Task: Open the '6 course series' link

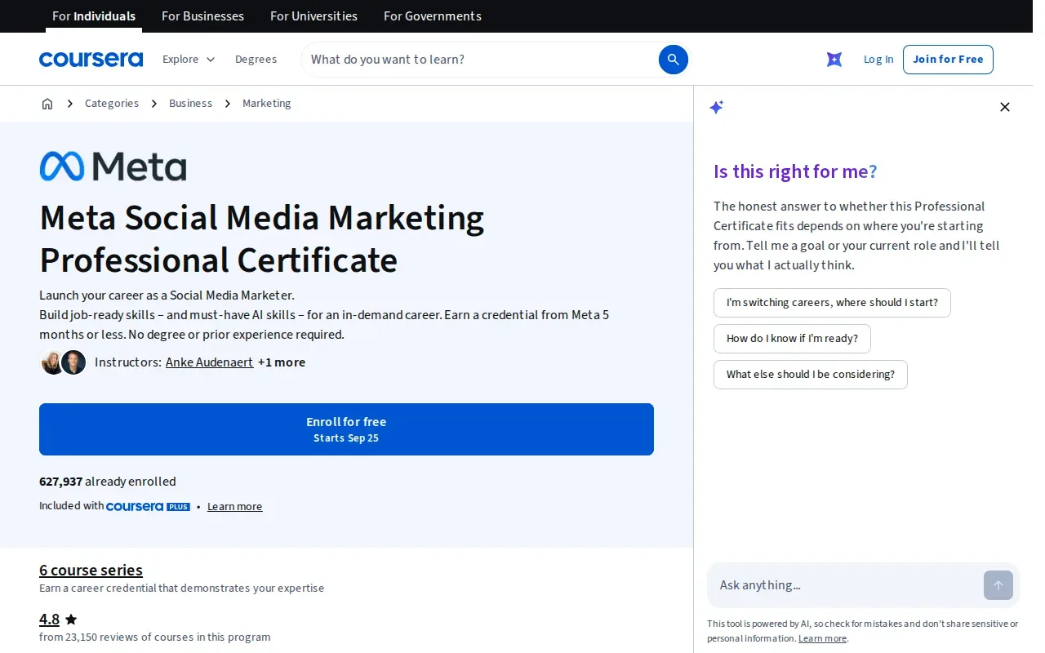Action: pyautogui.click(x=91, y=570)
